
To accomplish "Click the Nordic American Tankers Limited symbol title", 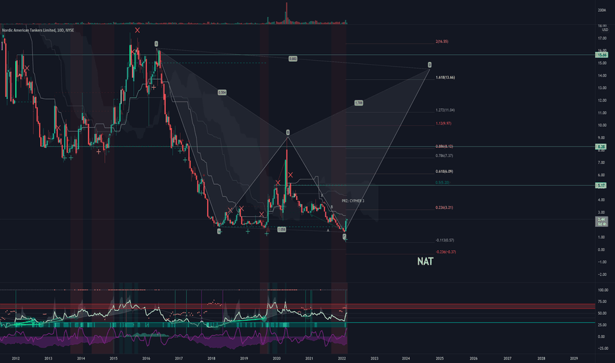I will pyautogui.click(x=38, y=30).
